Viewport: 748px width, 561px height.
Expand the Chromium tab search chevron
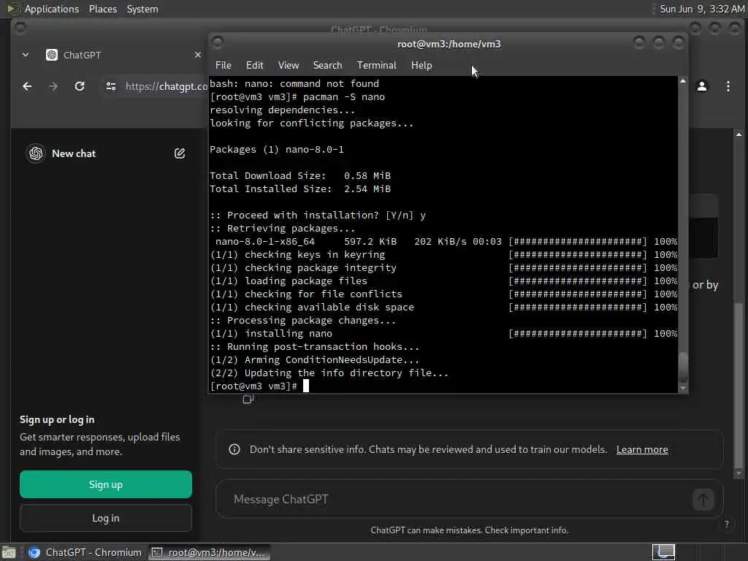coord(26,55)
